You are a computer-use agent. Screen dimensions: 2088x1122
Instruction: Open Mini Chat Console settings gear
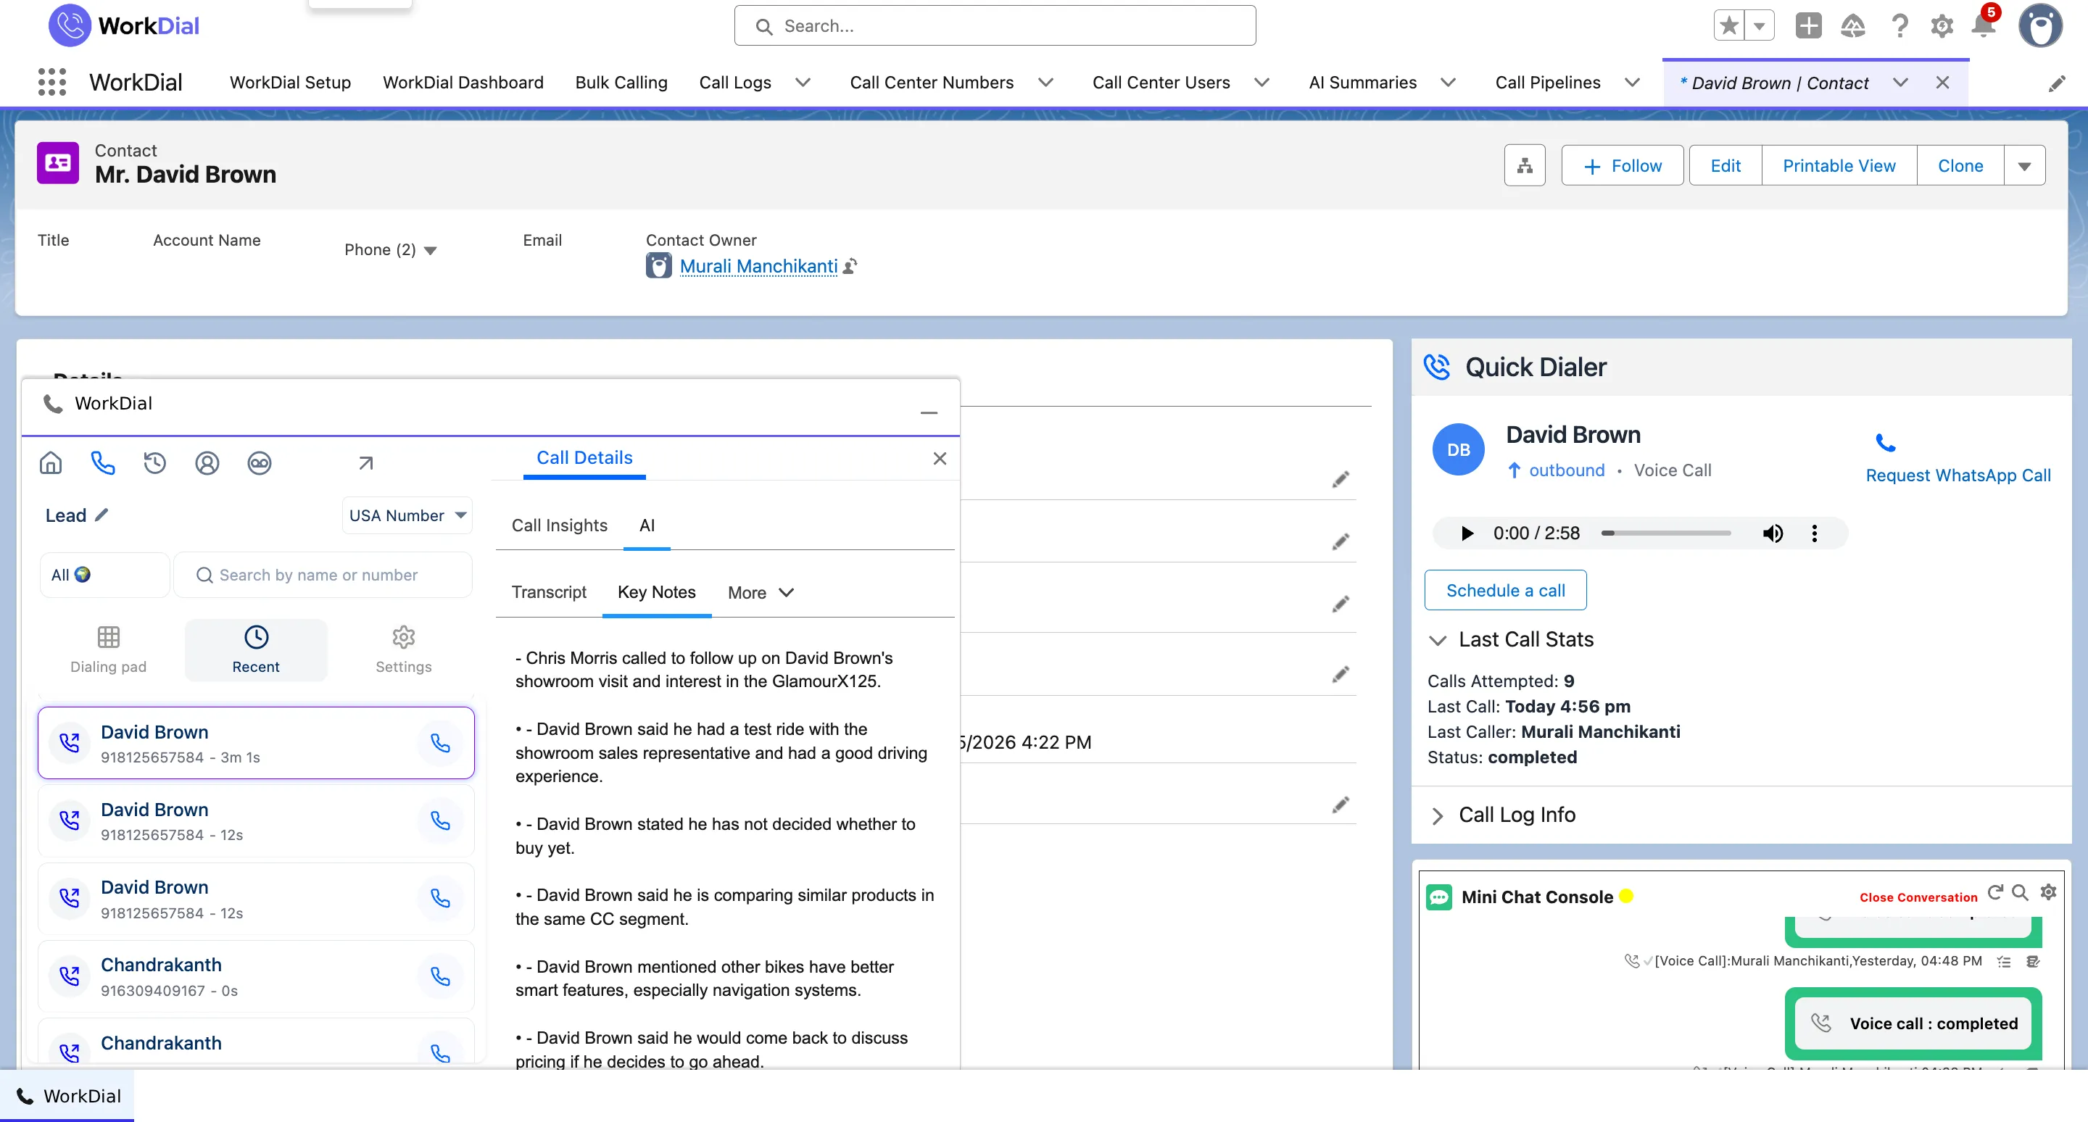[x=2048, y=892]
